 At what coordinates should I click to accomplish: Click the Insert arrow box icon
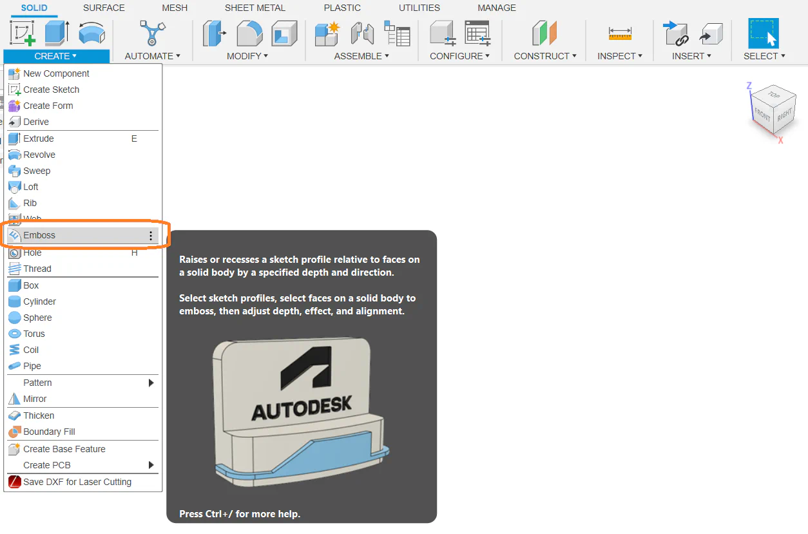tap(710, 33)
